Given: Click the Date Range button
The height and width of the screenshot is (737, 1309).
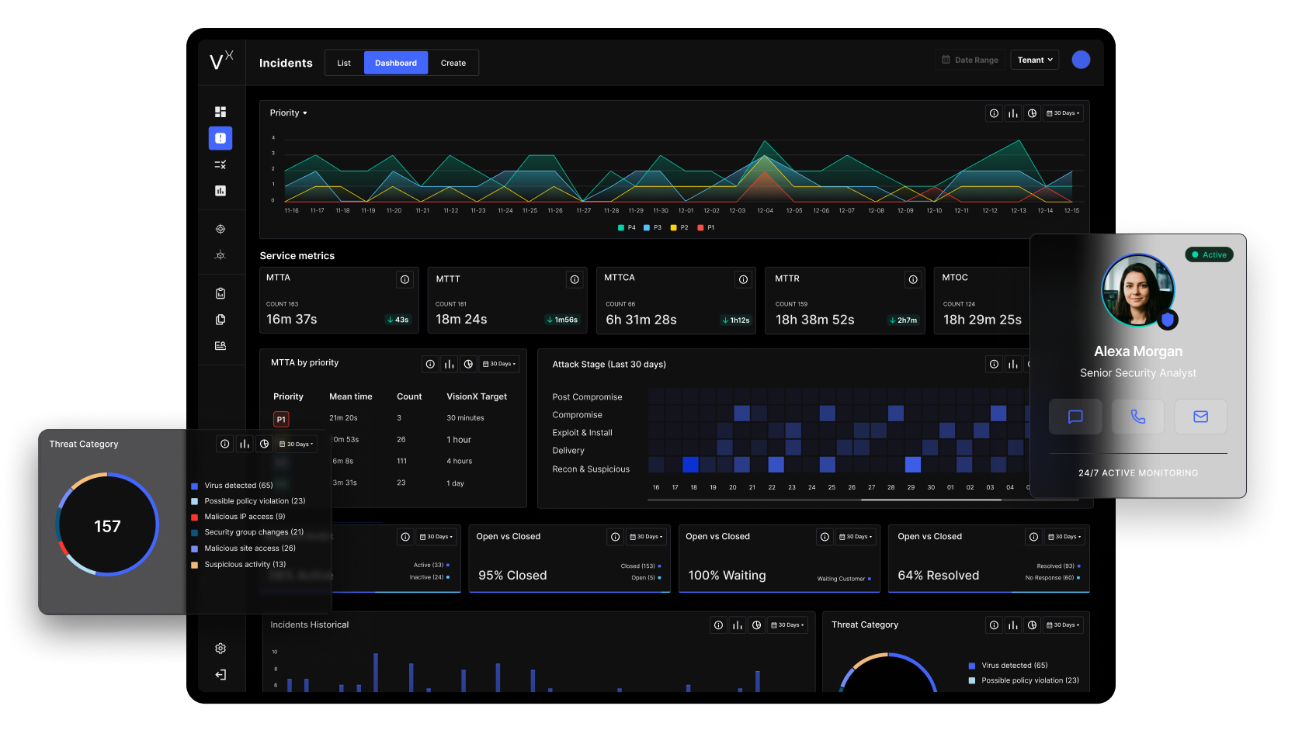Looking at the screenshot, I should tap(970, 59).
